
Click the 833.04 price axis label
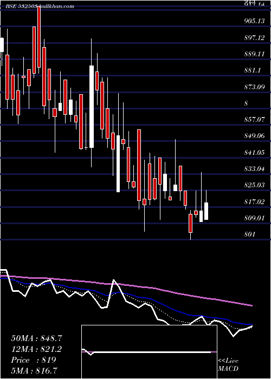pos(254,169)
